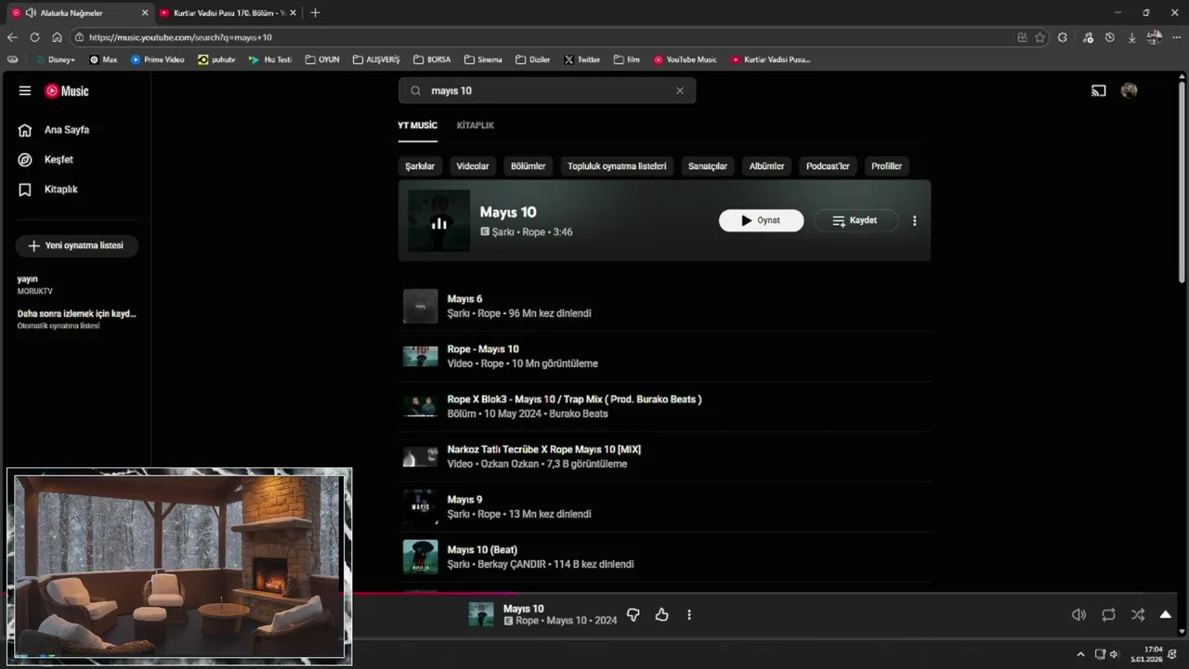Open the YouTube Music hamburger guide menu
Screen dimensions: 1189x669
coord(25,91)
